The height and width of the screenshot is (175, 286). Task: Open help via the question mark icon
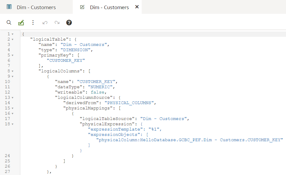pyautogui.click(x=69, y=22)
